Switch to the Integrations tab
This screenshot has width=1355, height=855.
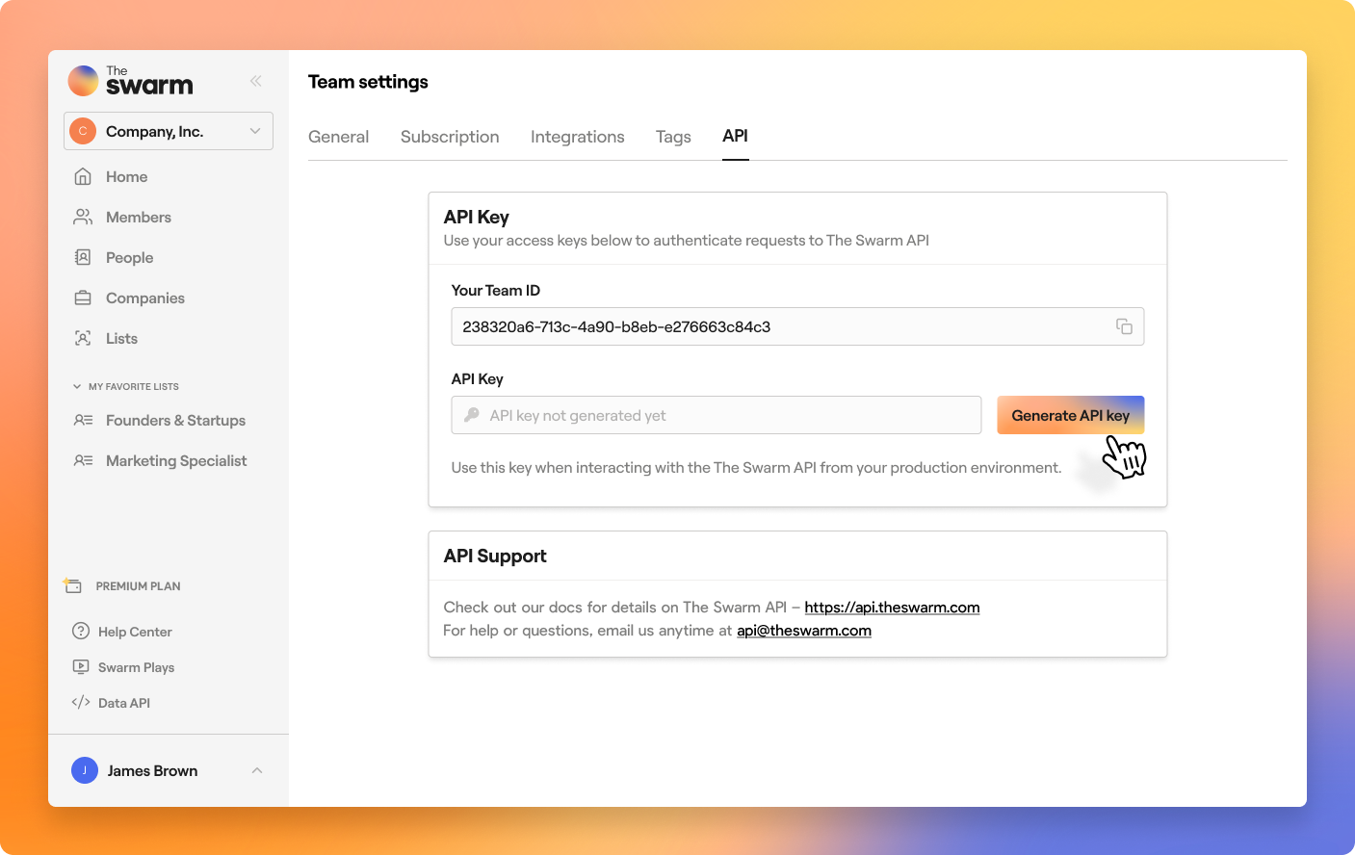pyautogui.click(x=577, y=137)
